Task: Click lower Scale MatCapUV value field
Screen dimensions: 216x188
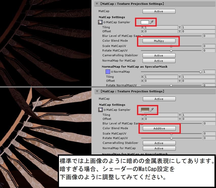Action: click(x=209, y=133)
